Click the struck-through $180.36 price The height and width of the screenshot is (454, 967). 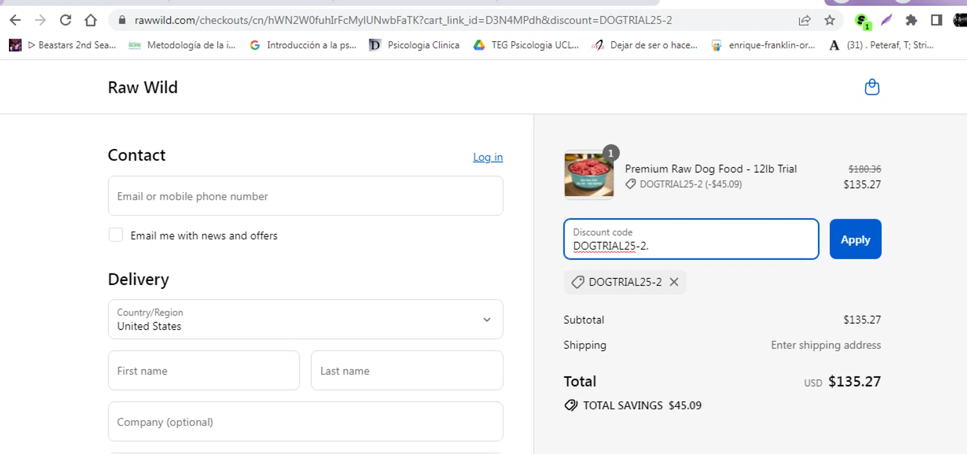coord(864,169)
